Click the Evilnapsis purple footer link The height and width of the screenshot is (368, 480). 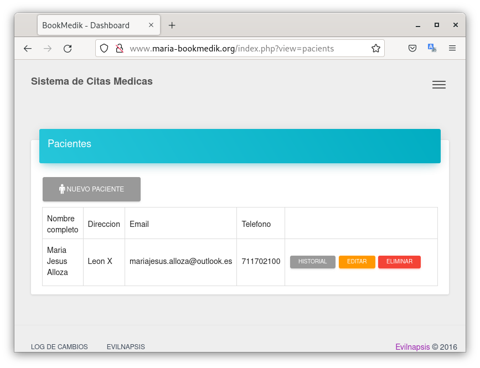coord(412,347)
